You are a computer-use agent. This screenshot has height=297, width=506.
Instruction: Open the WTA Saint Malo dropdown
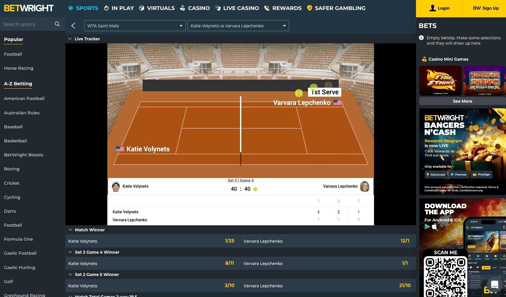click(135, 26)
